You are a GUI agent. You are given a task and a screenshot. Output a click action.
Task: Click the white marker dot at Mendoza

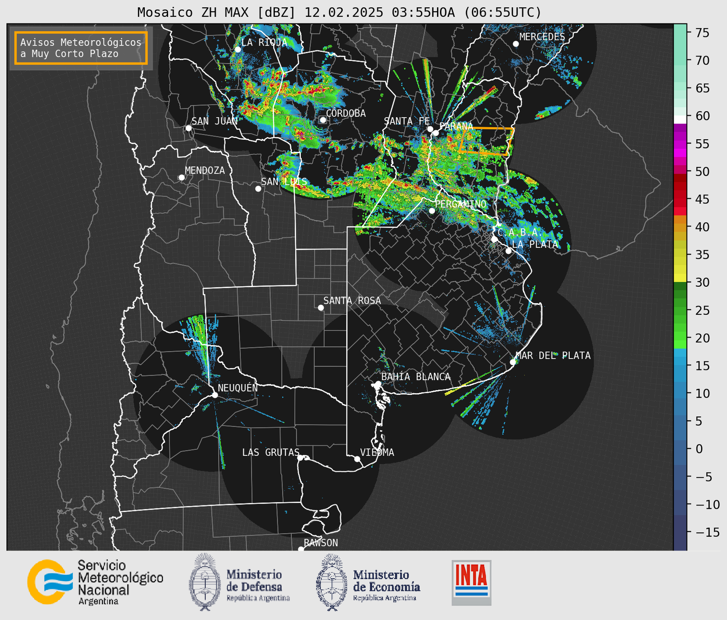[x=182, y=178]
